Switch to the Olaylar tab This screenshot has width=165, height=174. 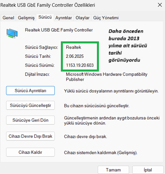click(x=82, y=18)
